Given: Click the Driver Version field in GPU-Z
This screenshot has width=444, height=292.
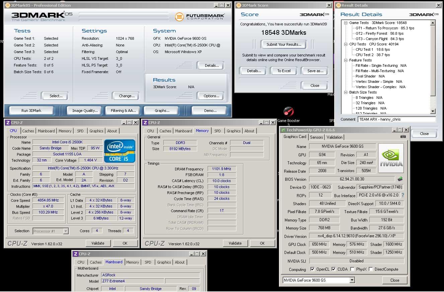Looking at the screenshot, I should pyautogui.click(x=356, y=236).
